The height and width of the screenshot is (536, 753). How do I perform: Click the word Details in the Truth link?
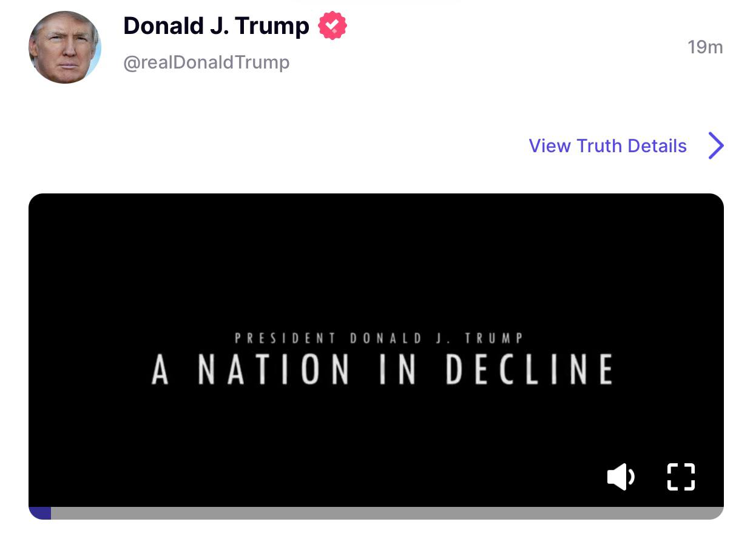click(657, 146)
